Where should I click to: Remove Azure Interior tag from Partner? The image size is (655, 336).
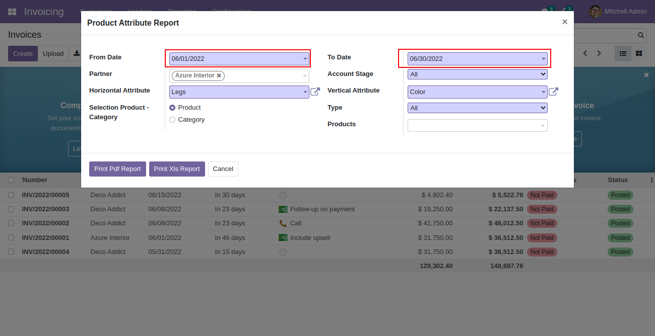click(219, 75)
